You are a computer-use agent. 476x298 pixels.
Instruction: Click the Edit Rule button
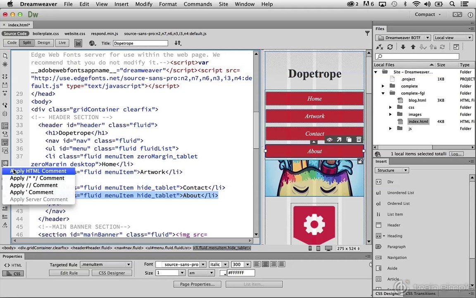click(x=69, y=273)
